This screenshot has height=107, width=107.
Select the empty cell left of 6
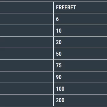pyautogui.click(x=27, y=19)
